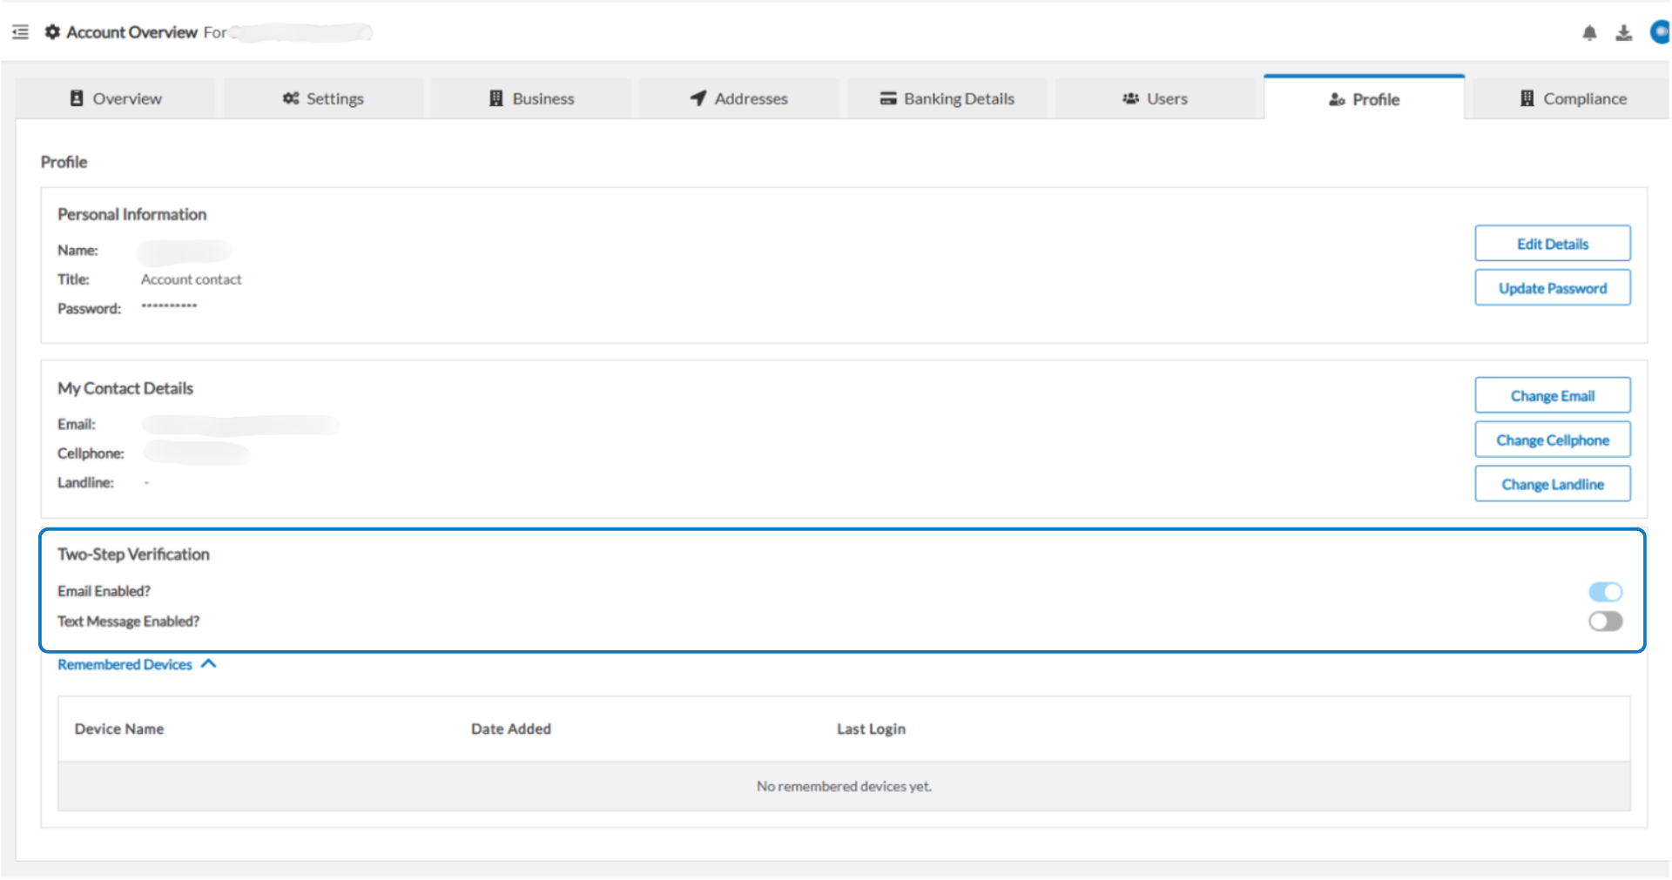
Task: Click the Edit Details button
Action: click(1553, 244)
